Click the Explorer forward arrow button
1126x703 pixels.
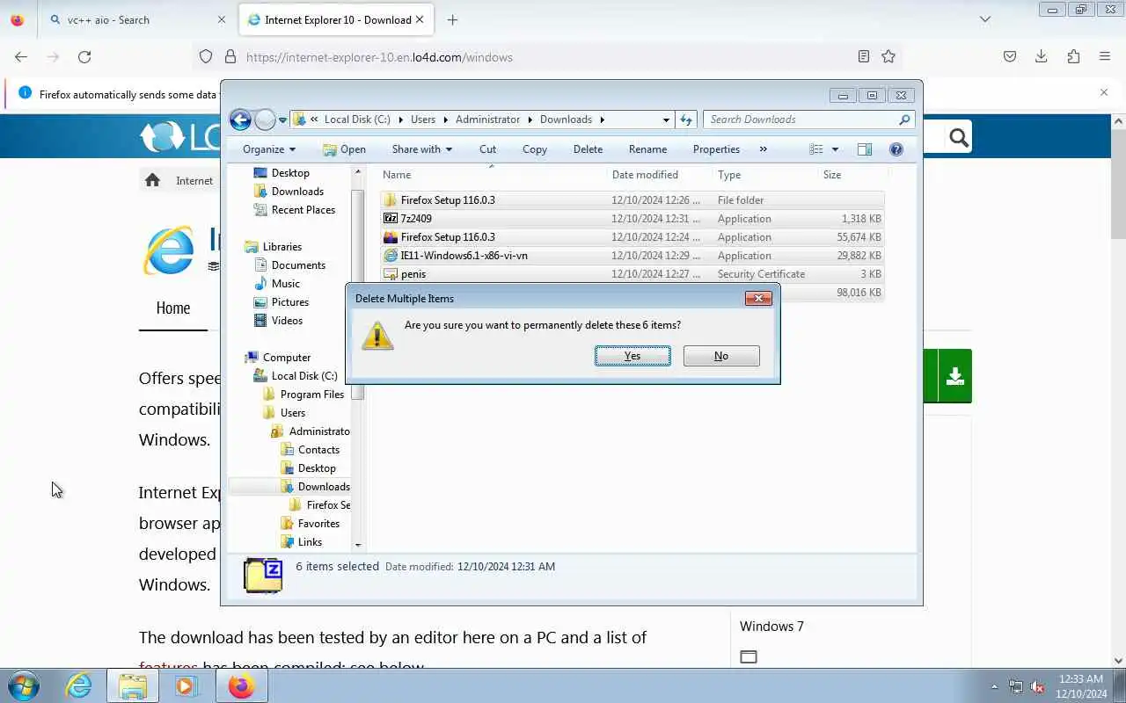coord(265,120)
